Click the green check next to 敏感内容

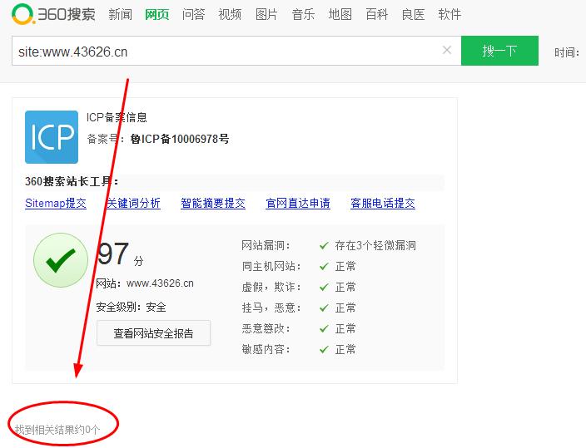point(324,349)
